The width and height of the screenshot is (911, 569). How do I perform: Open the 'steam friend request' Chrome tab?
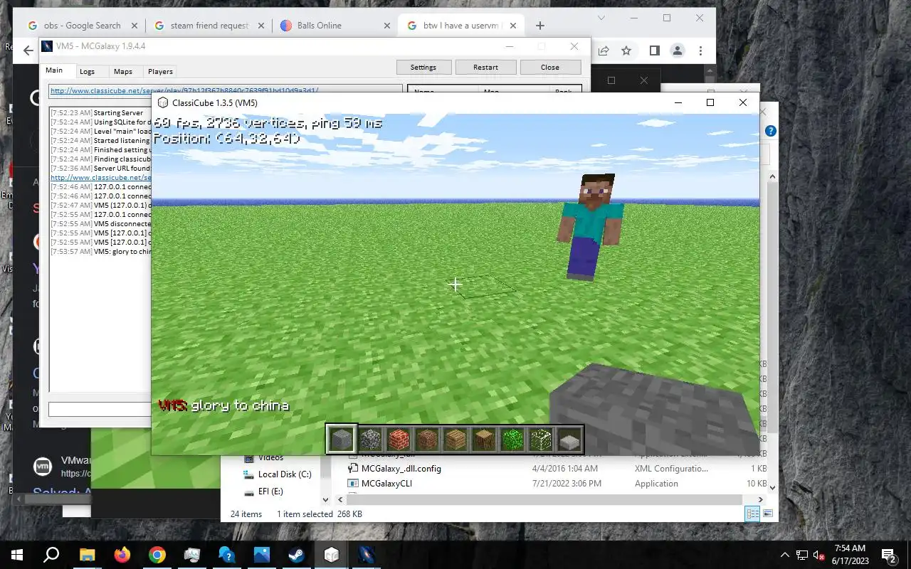[209, 26]
